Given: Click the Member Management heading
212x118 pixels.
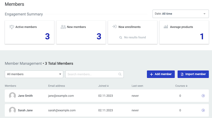Looking at the screenshot, I should point(23,64).
